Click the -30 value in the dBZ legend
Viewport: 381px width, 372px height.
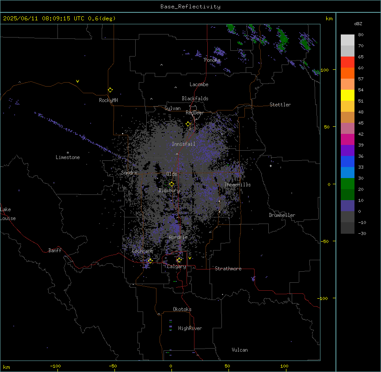point(362,234)
